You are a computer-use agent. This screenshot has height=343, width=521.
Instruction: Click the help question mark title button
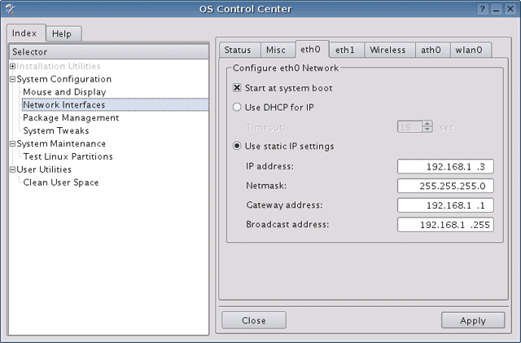(483, 9)
